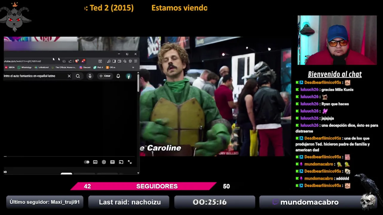Image resolution: width=383 pixels, height=215 pixels.
Task: Click the YouTube search magnifier button
Action: click(78, 76)
